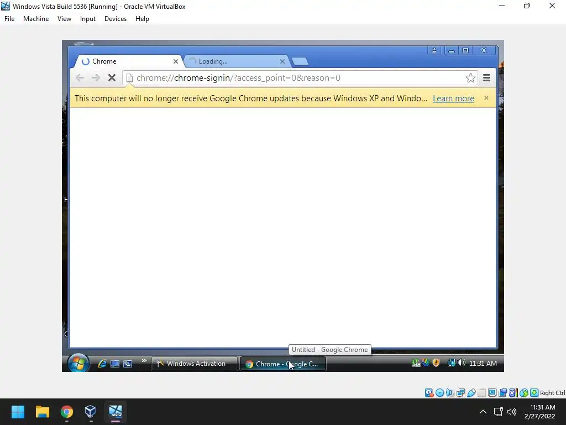Image resolution: width=566 pixels, height=425 pixels.
Task: Focus the chrome-signin address bar
Action: 300,77
